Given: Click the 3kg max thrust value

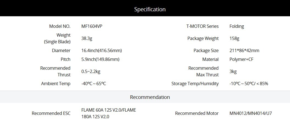Looking at the screenshot, I should [x=233, y=72].
